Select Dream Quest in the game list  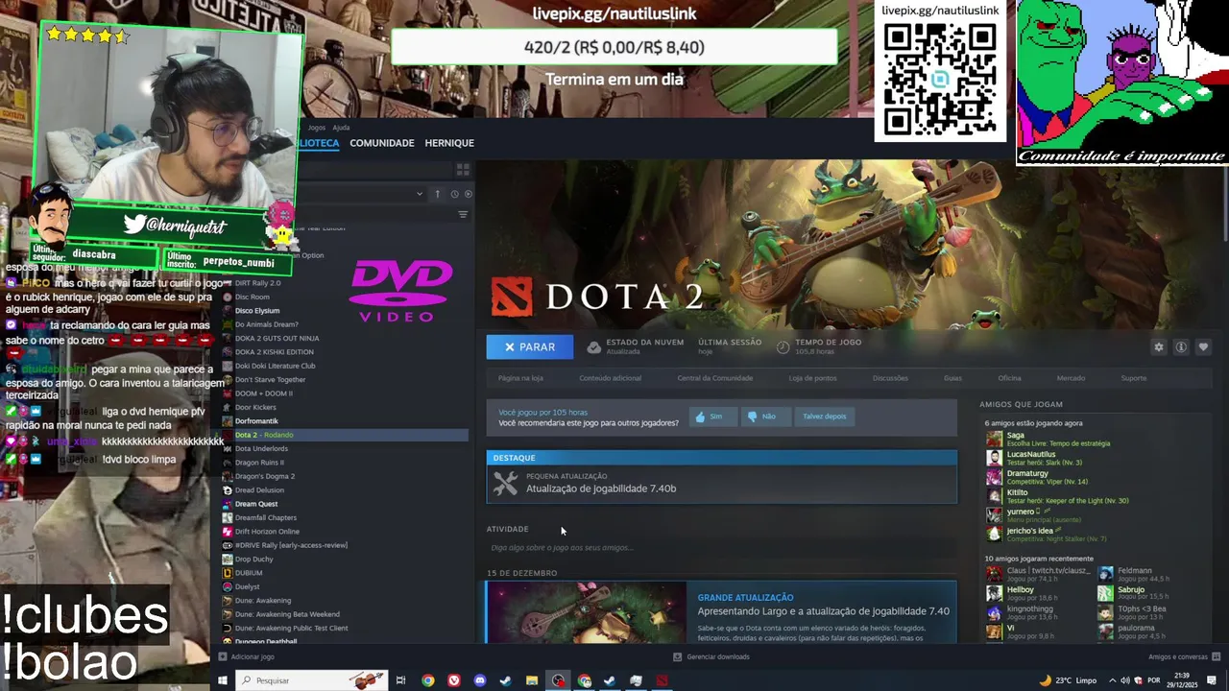pos(256,504)
